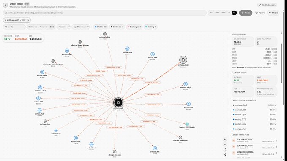Click the topmost contract node in graph
The image size is (287, 161).
[x=105, y=34]
